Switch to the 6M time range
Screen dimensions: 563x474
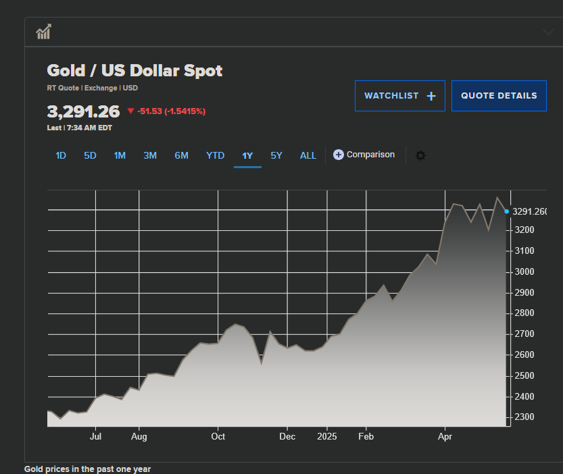coord(181,155)
